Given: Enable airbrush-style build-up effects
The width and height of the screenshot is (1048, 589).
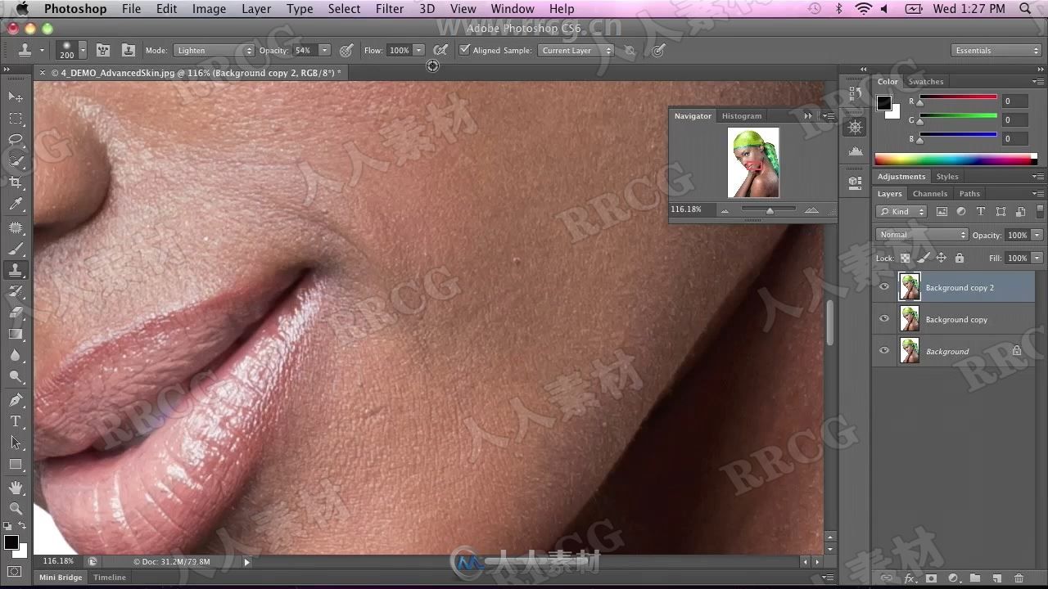Looking at the screenshot, I should pyautogui.click(x=440, y=51).
